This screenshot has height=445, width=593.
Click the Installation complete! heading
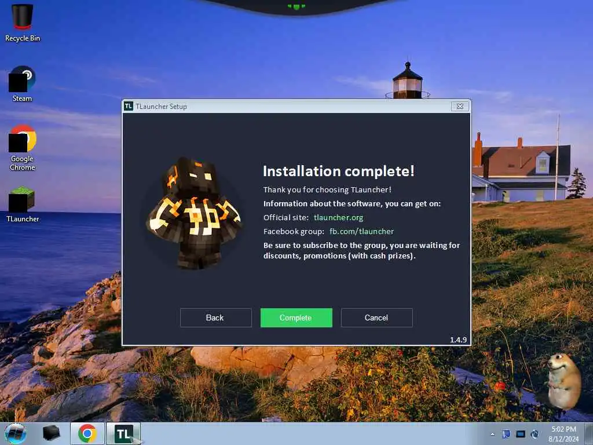click(x=338, y=171)
